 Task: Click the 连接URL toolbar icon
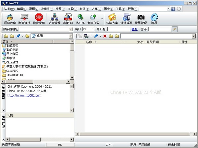tap(68, 19)
